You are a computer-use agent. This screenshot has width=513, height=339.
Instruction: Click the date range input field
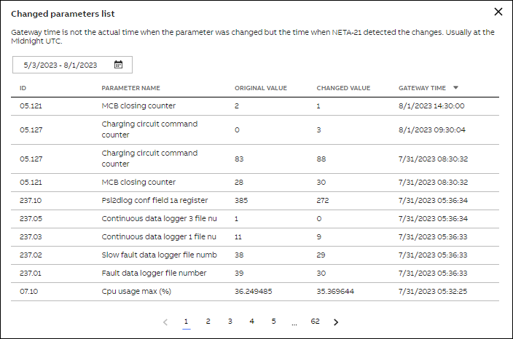(61, 65)
